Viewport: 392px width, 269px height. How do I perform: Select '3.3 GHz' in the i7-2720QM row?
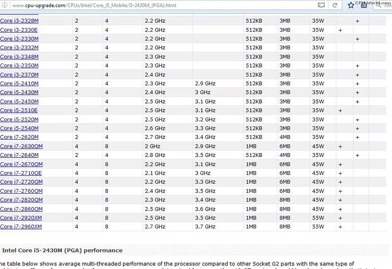pyautogui.click(x=205, y=182)
